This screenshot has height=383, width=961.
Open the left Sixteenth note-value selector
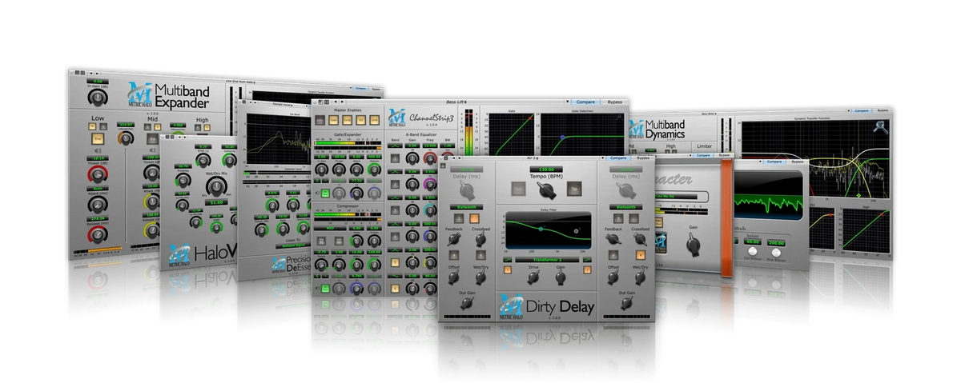(x=466, y=205)
